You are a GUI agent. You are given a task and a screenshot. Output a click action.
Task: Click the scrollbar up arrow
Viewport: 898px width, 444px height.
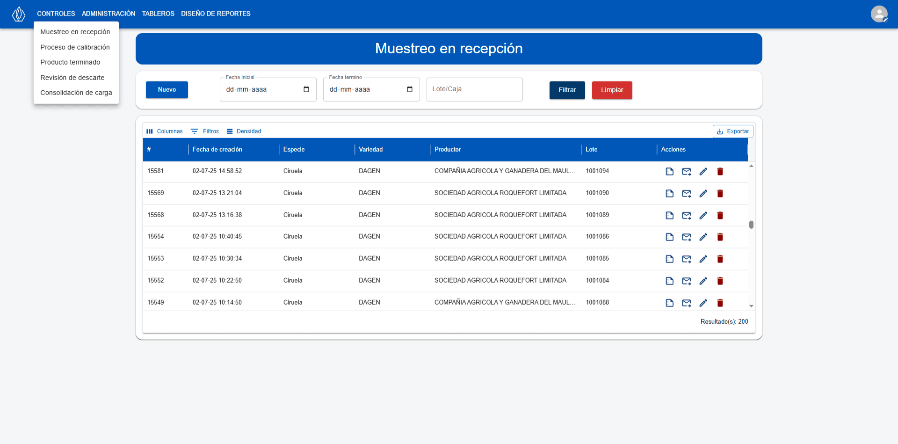pyautogui.click(x=751, y=166)
